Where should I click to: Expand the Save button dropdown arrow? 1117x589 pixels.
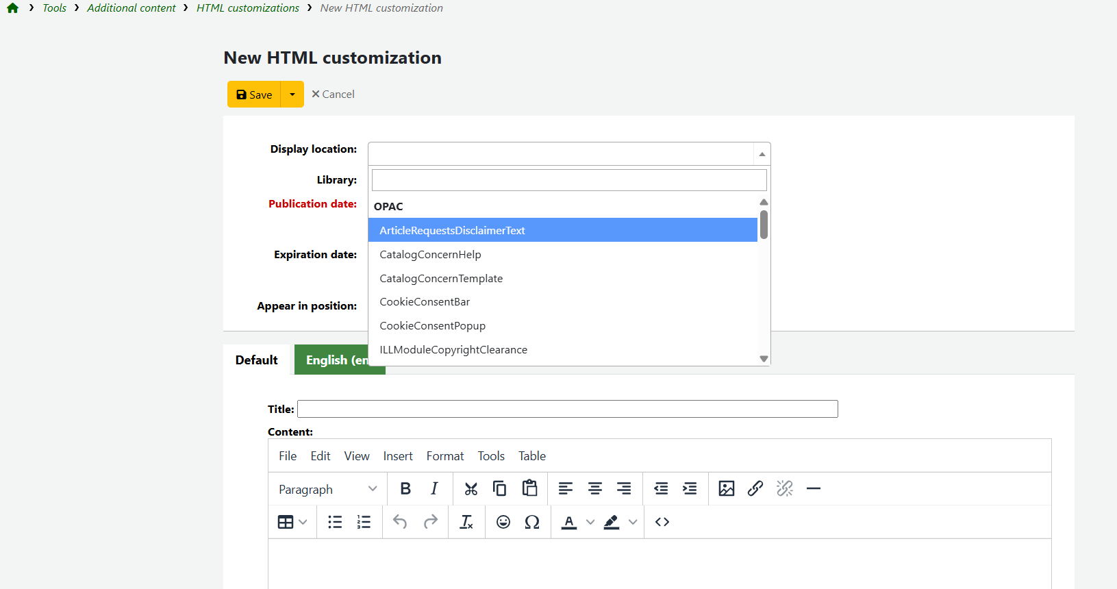[x=292, y=95]
